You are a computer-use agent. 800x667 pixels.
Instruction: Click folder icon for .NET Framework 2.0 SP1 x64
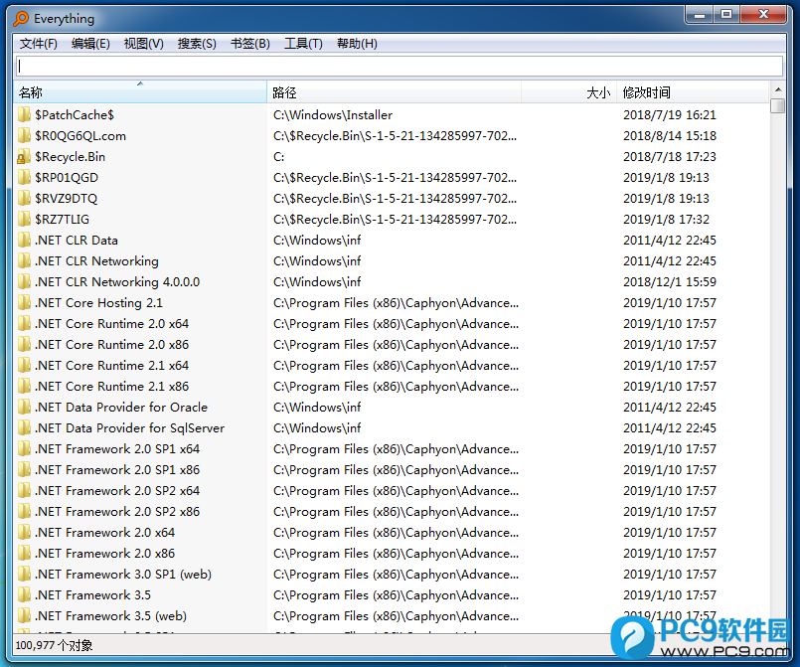tap(24, 449)
